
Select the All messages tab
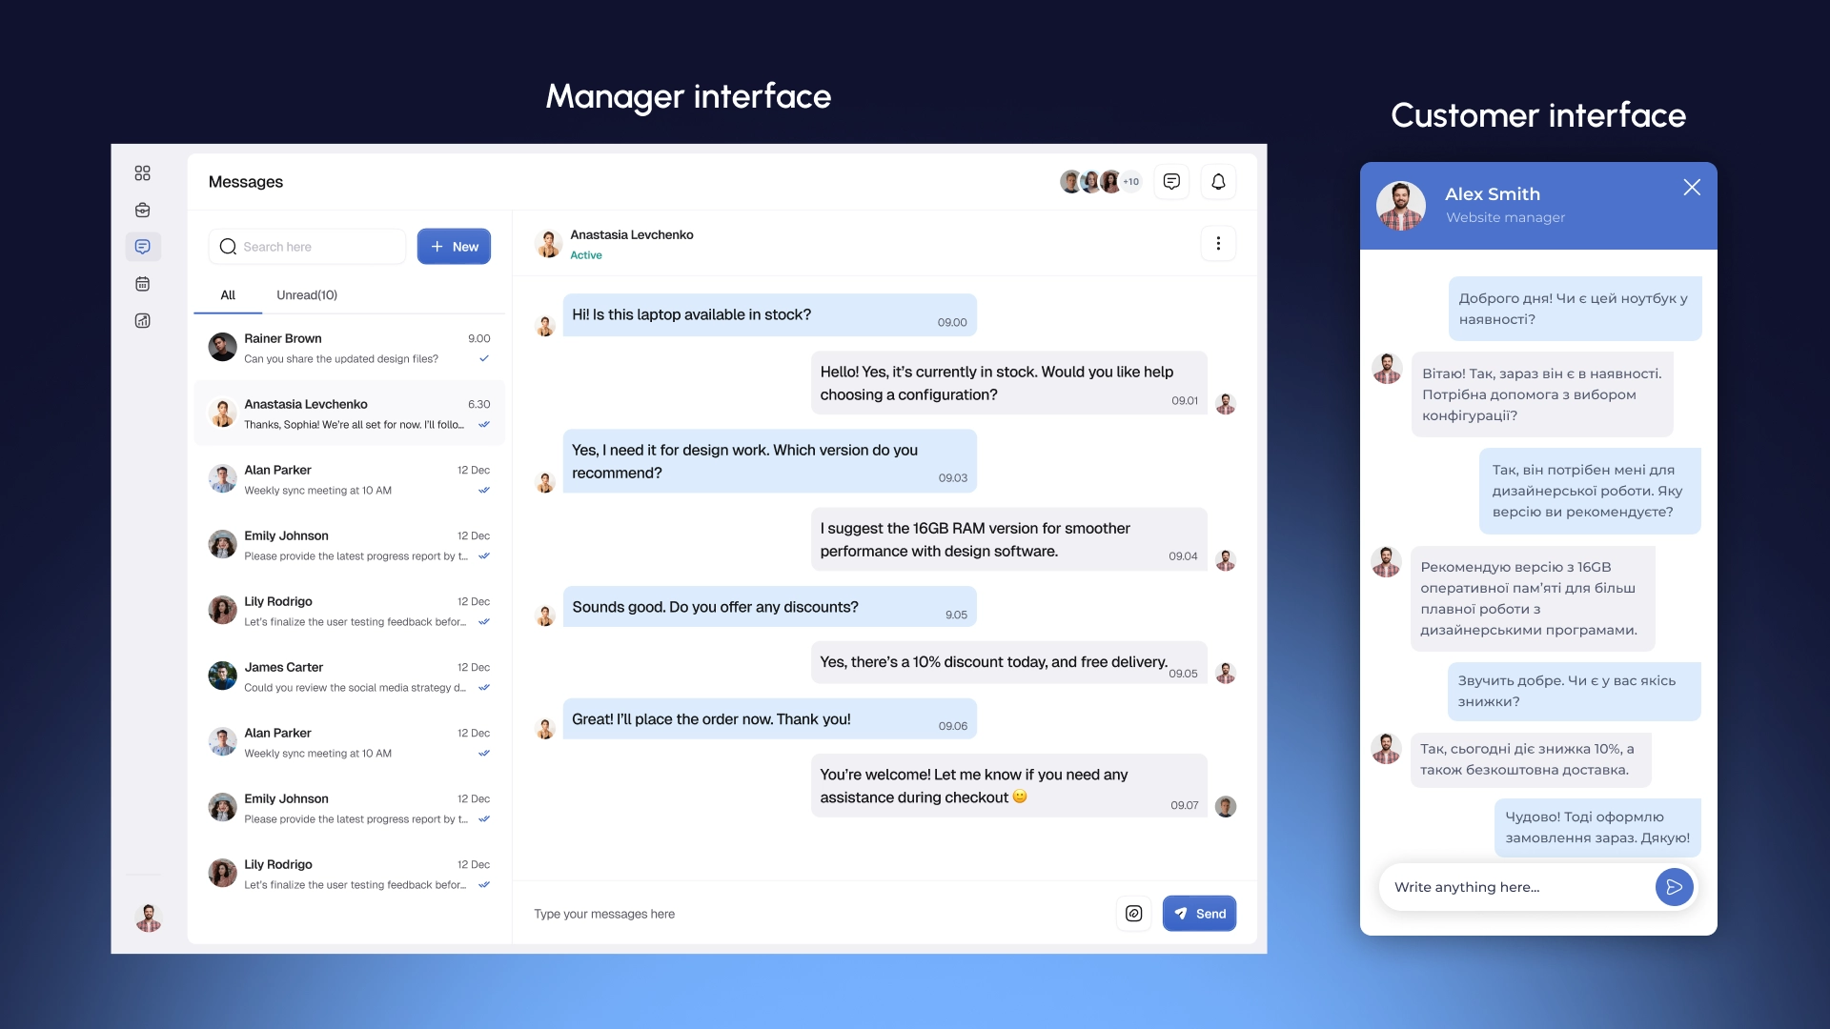pyautogui.click(x=228, y=295)
